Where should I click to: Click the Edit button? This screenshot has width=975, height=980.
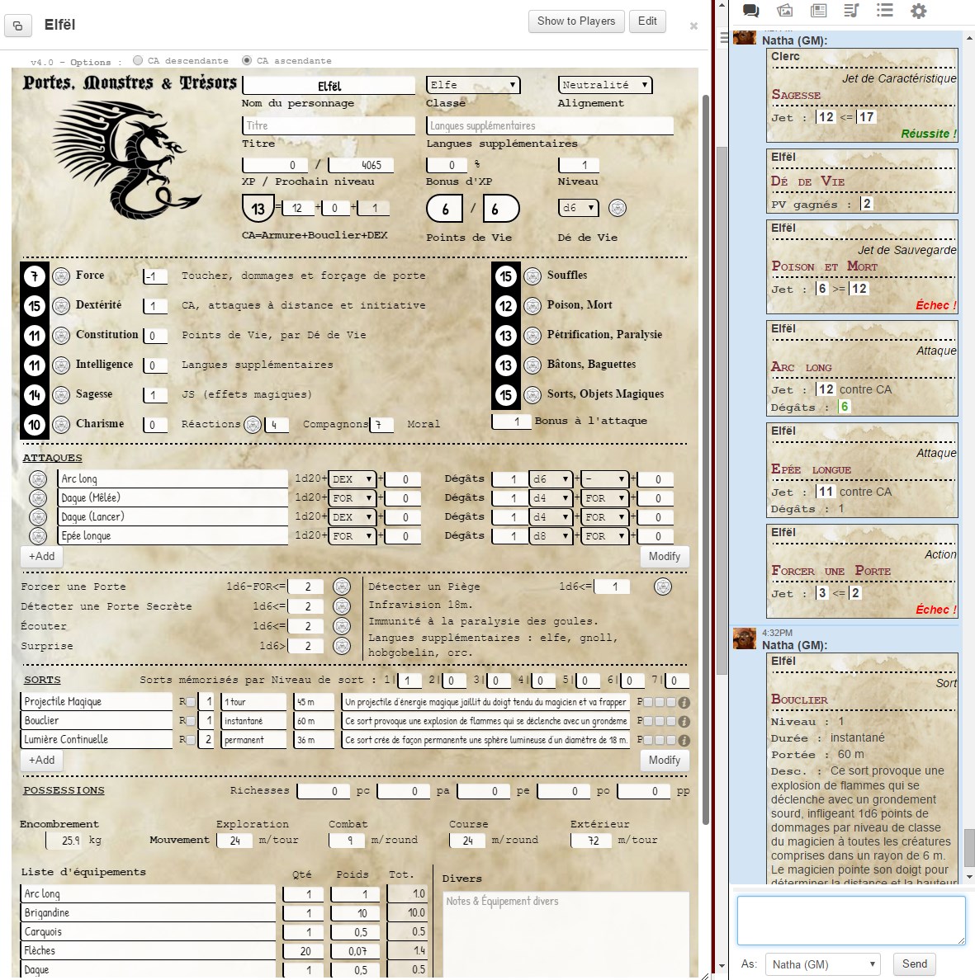(x=647, y=21)
